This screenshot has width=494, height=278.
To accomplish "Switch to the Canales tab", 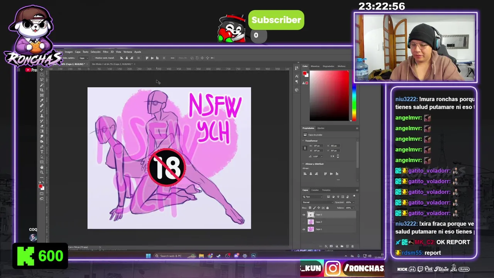I will [x=315, y=190].
